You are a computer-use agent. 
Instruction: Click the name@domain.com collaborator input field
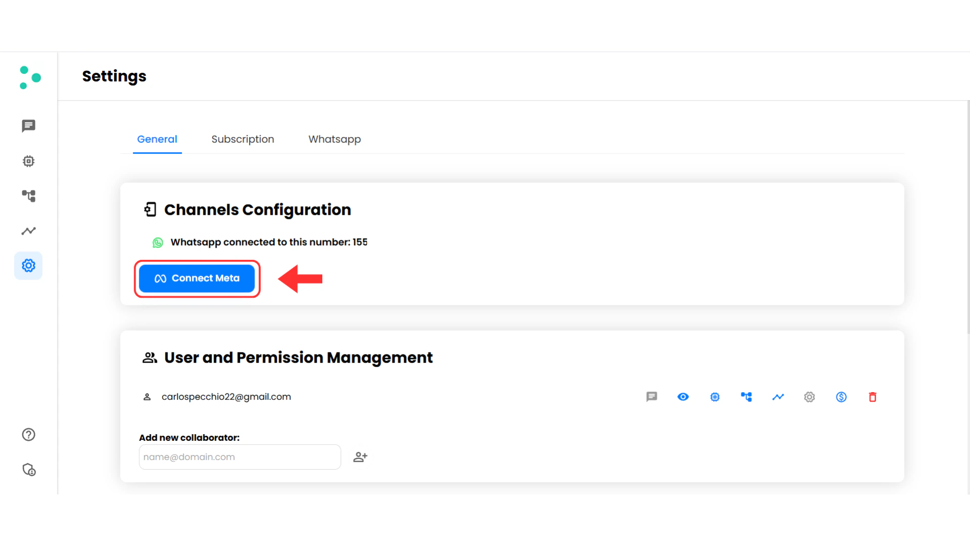pyautogui.click(x=239, y=457)
